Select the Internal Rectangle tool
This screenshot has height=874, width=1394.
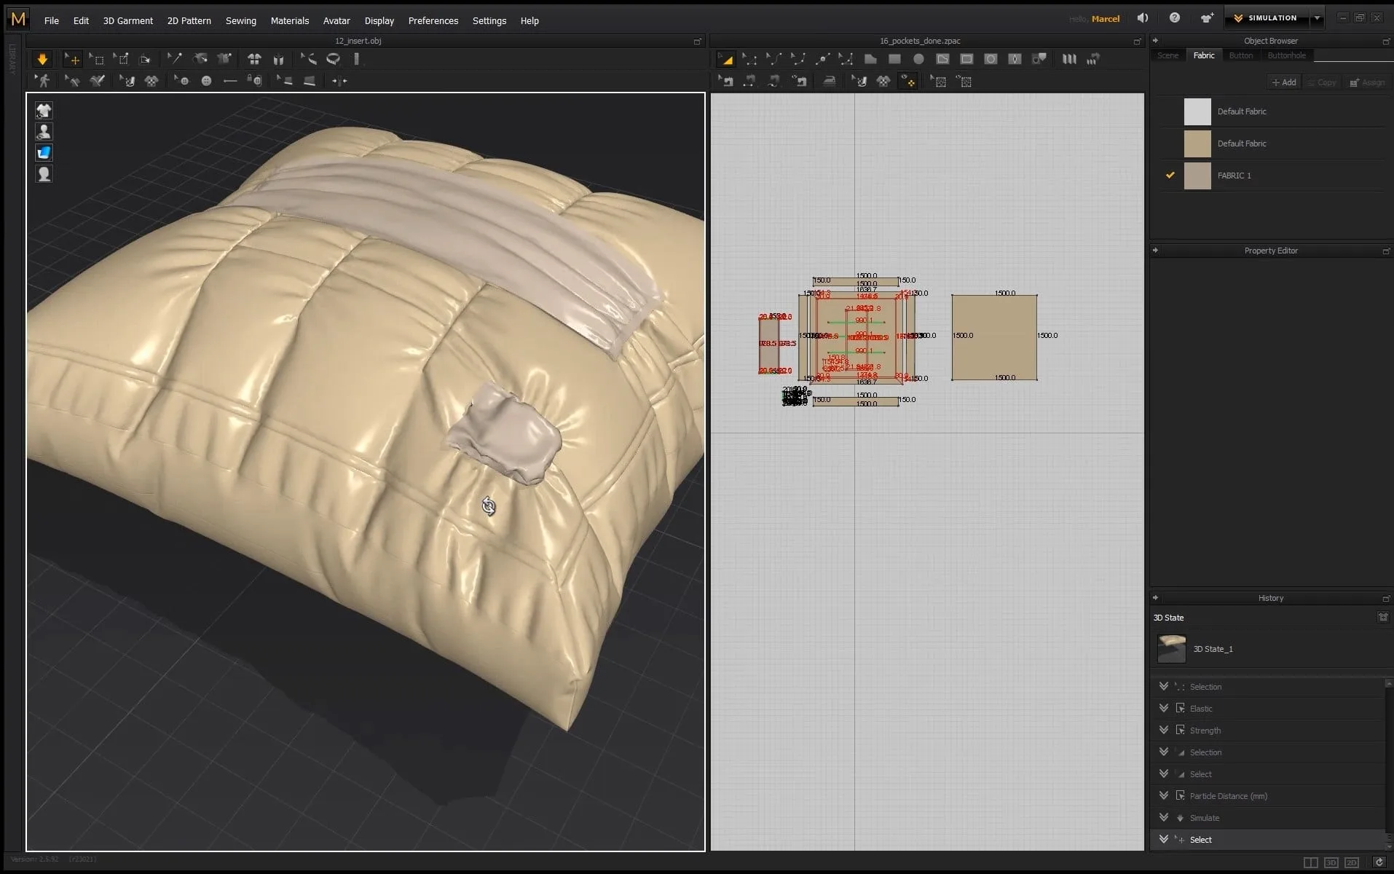(966, 59)
